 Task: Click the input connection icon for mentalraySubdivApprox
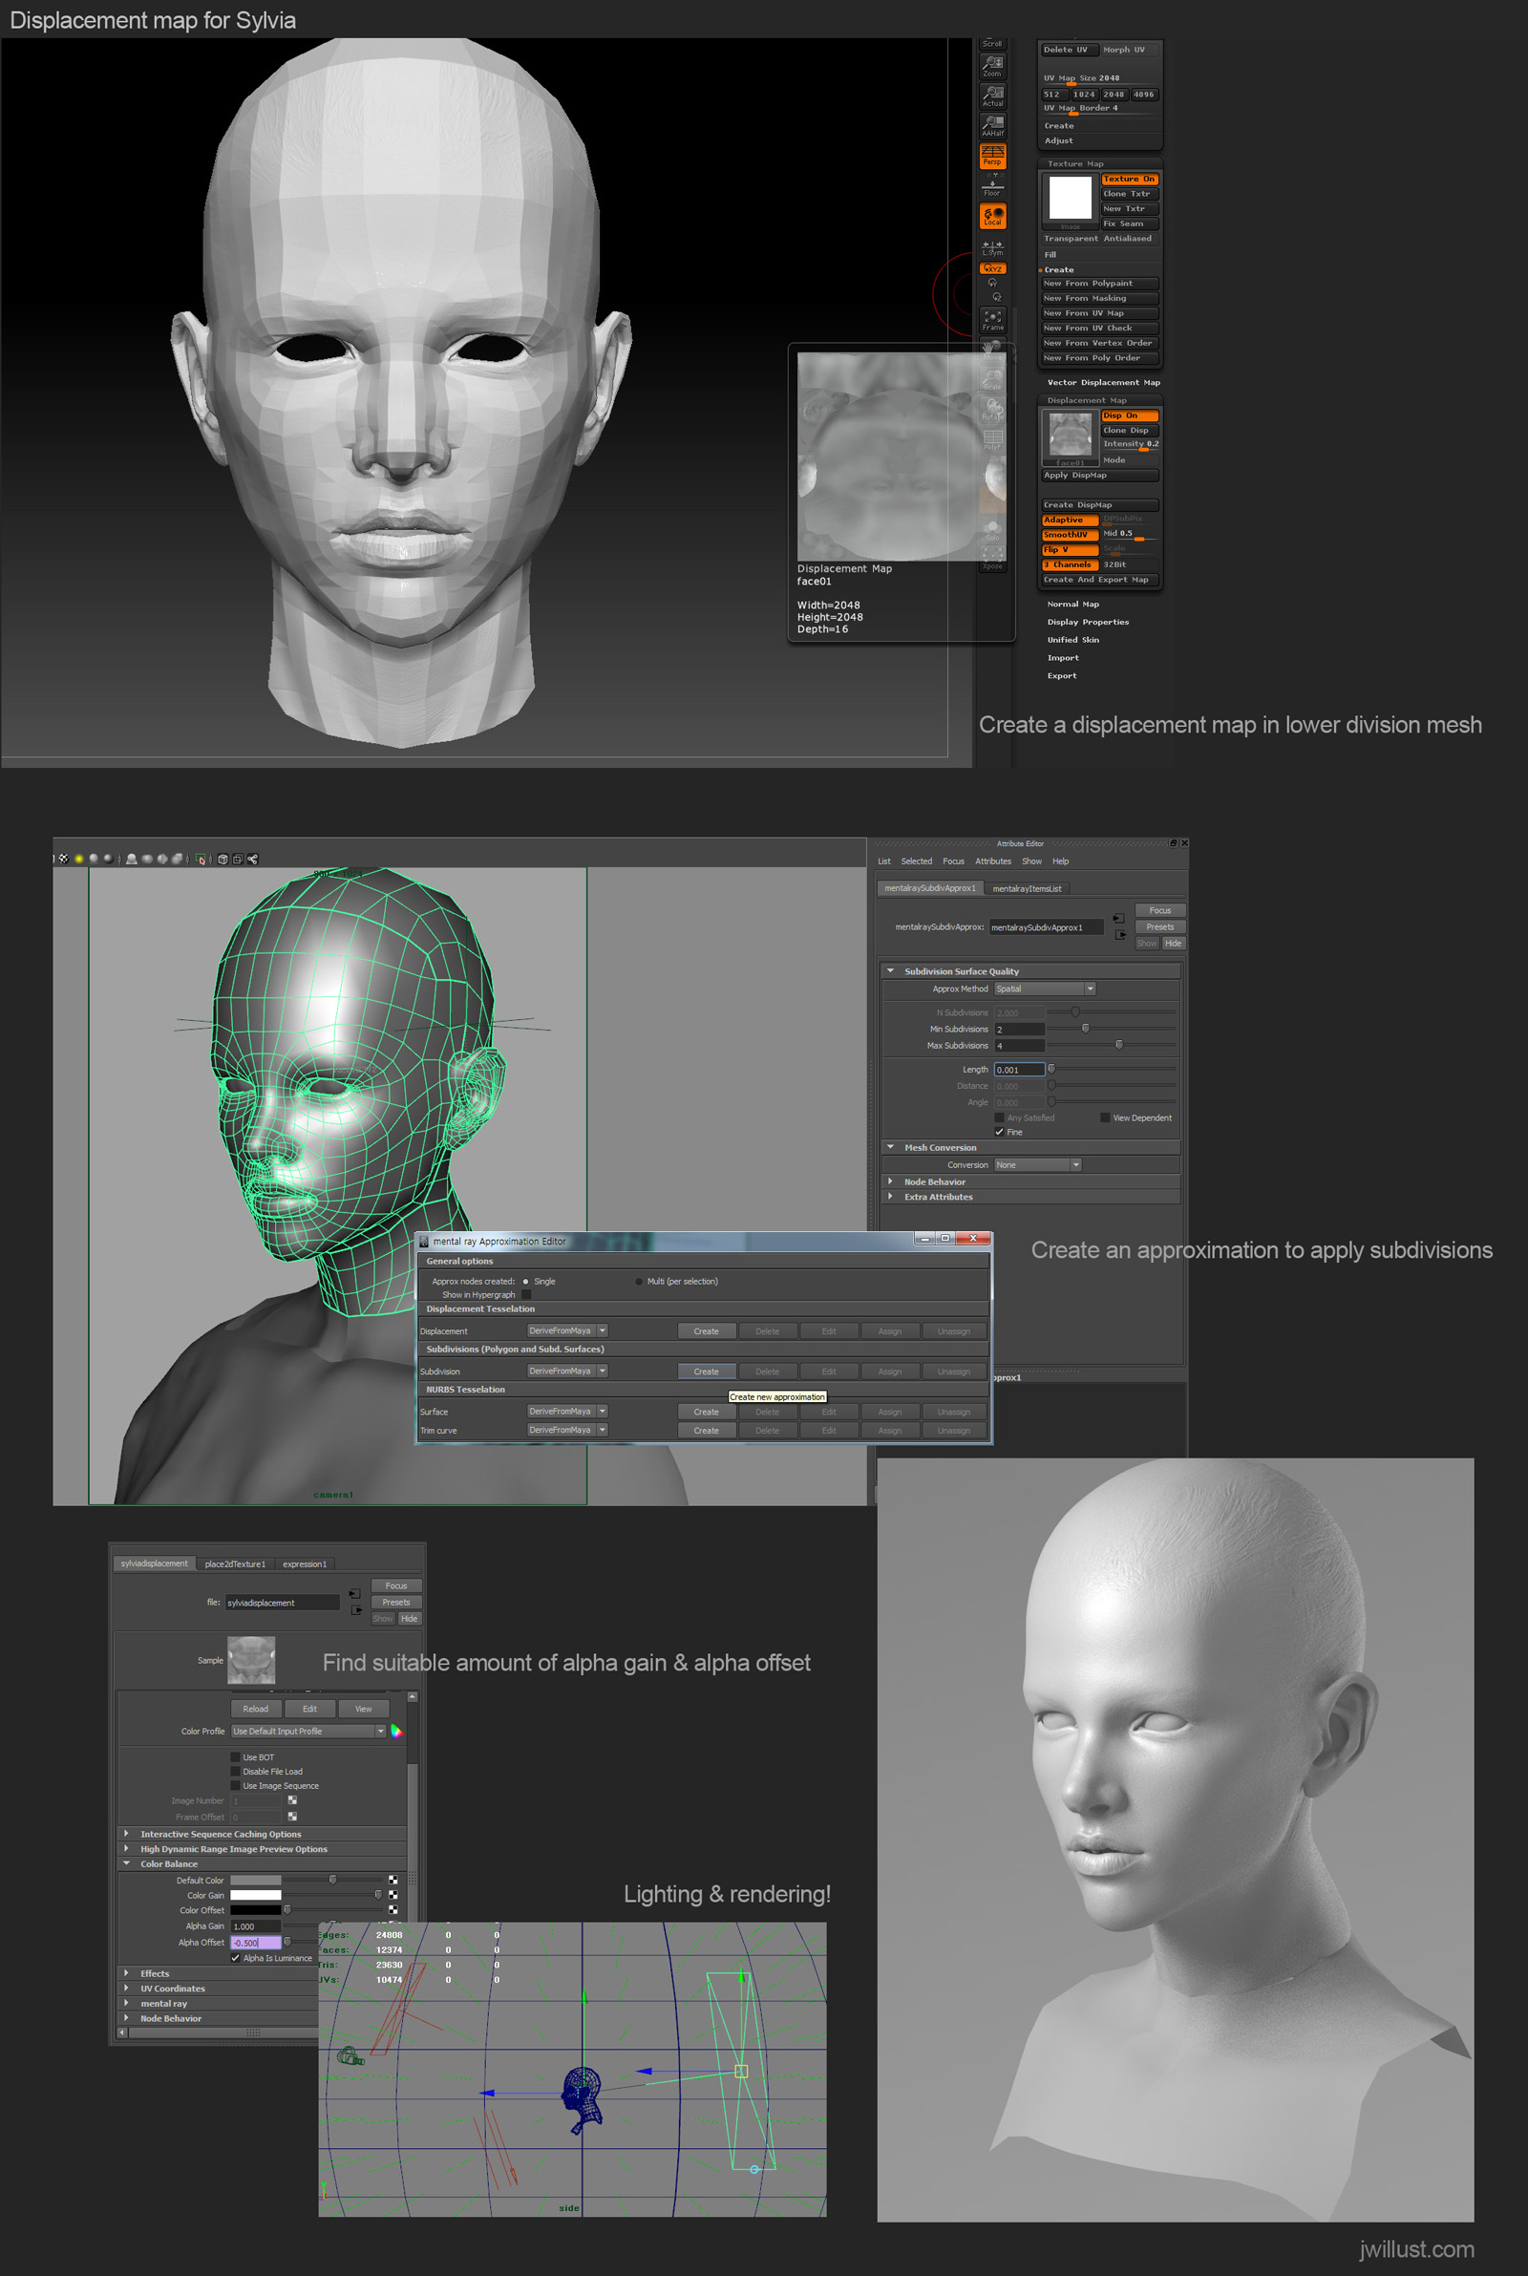pyautogui.click(x=1118, y=918)
